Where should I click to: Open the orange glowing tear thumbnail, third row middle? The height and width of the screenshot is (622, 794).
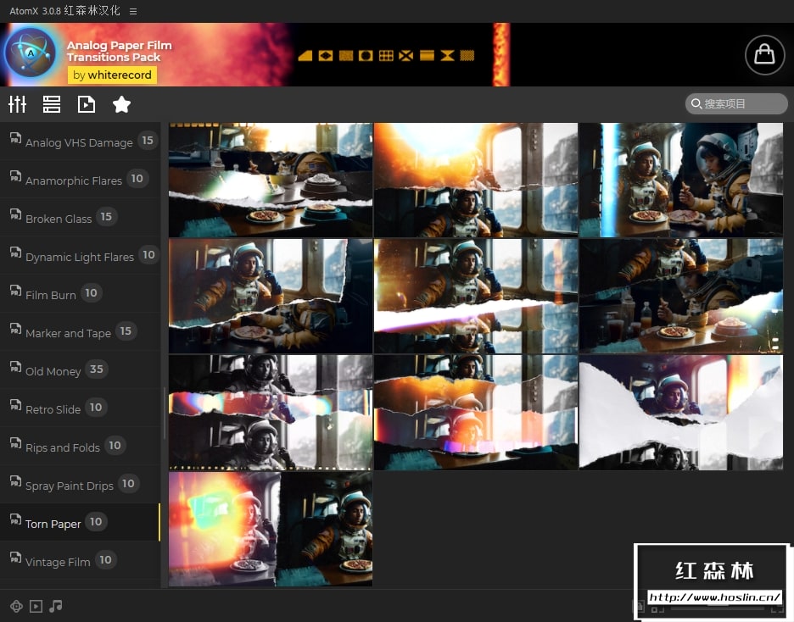pyautogui.click(x=476, y=412)
